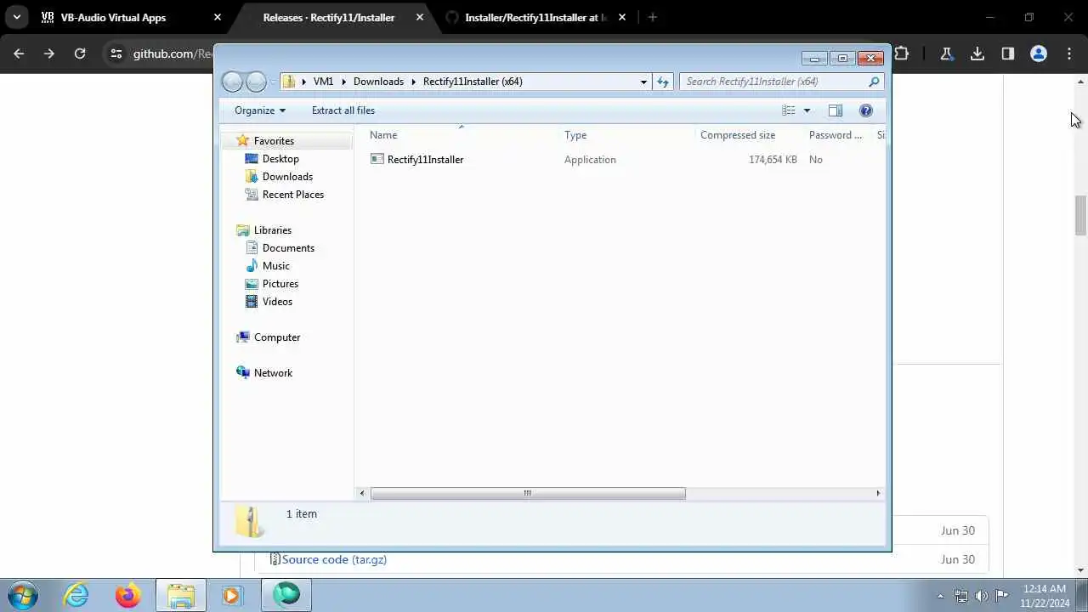Refresh the Rectify11Installer folder view

pyautogui.click(x=663, y=82)
